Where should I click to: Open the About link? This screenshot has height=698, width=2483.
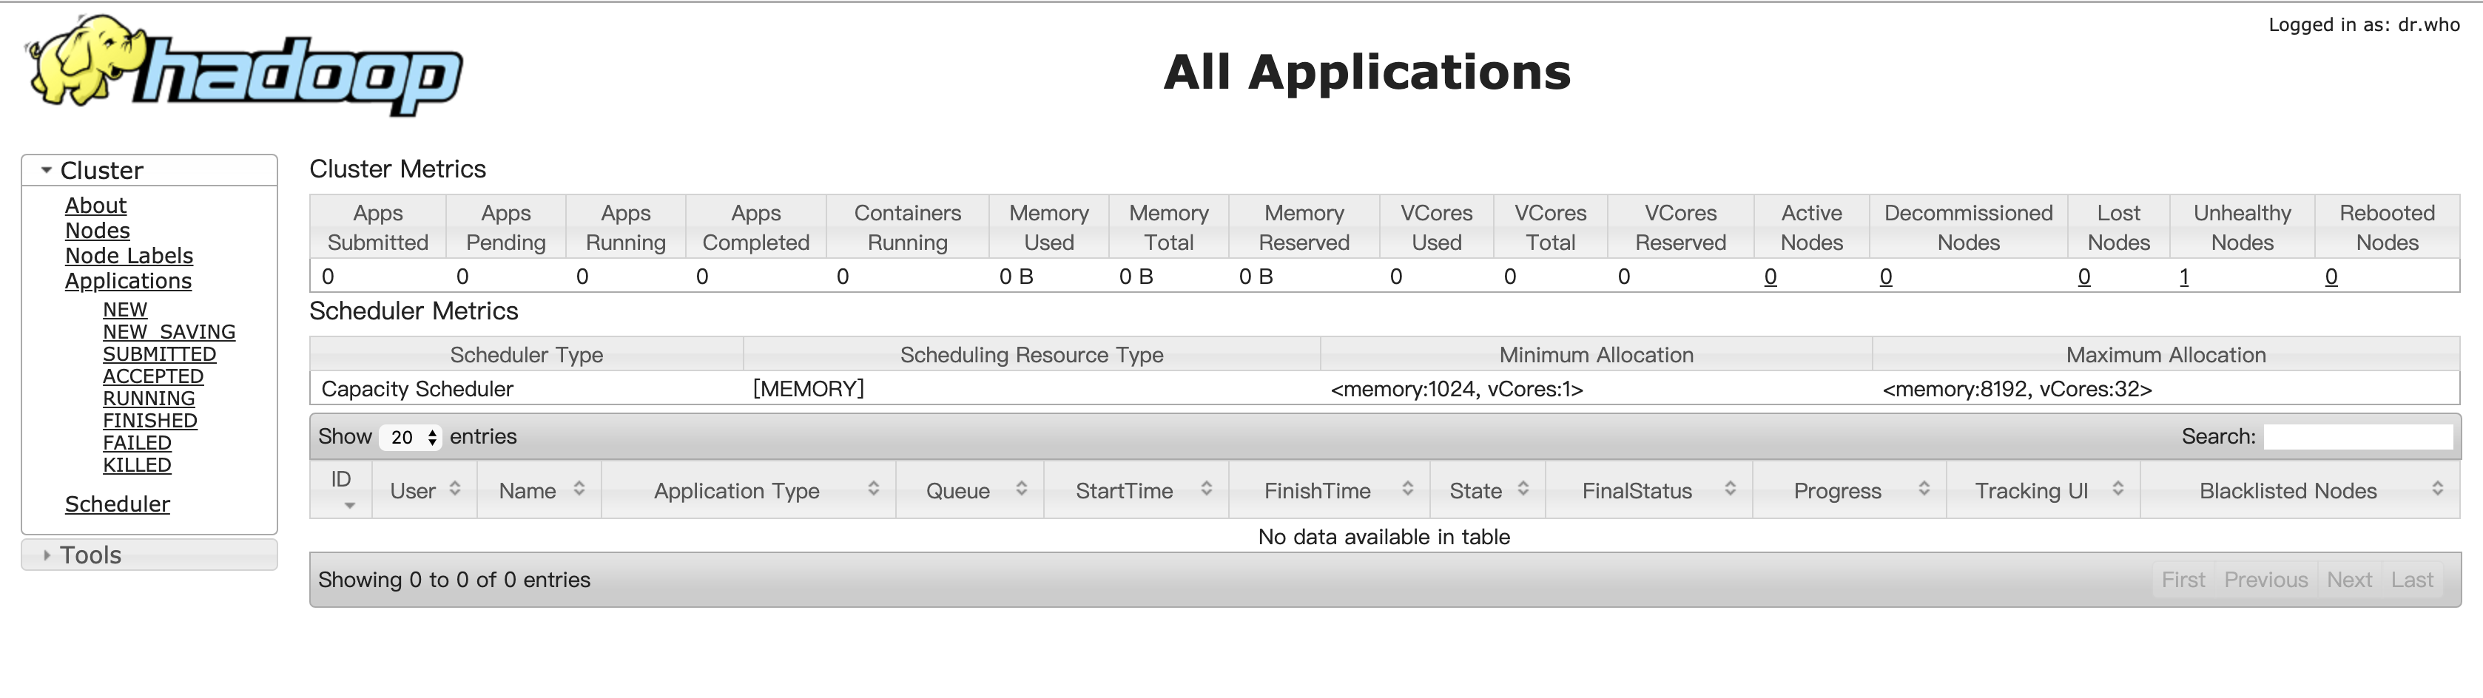tap(95, 205)
